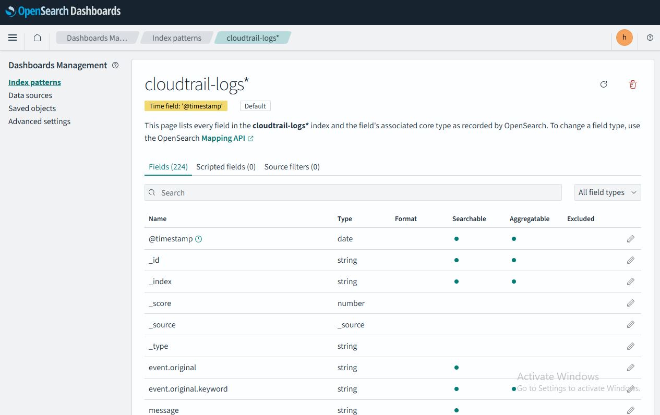Focus the fields Search box
Image resolution: width=660 pixels, height=415 pixels.
coord(353,192)
